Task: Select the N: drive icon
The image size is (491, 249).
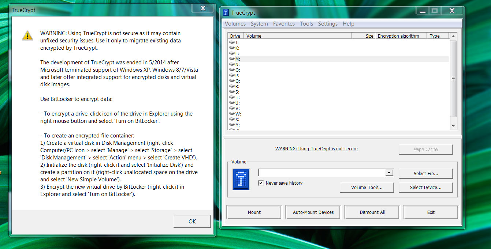Action: 232,64
